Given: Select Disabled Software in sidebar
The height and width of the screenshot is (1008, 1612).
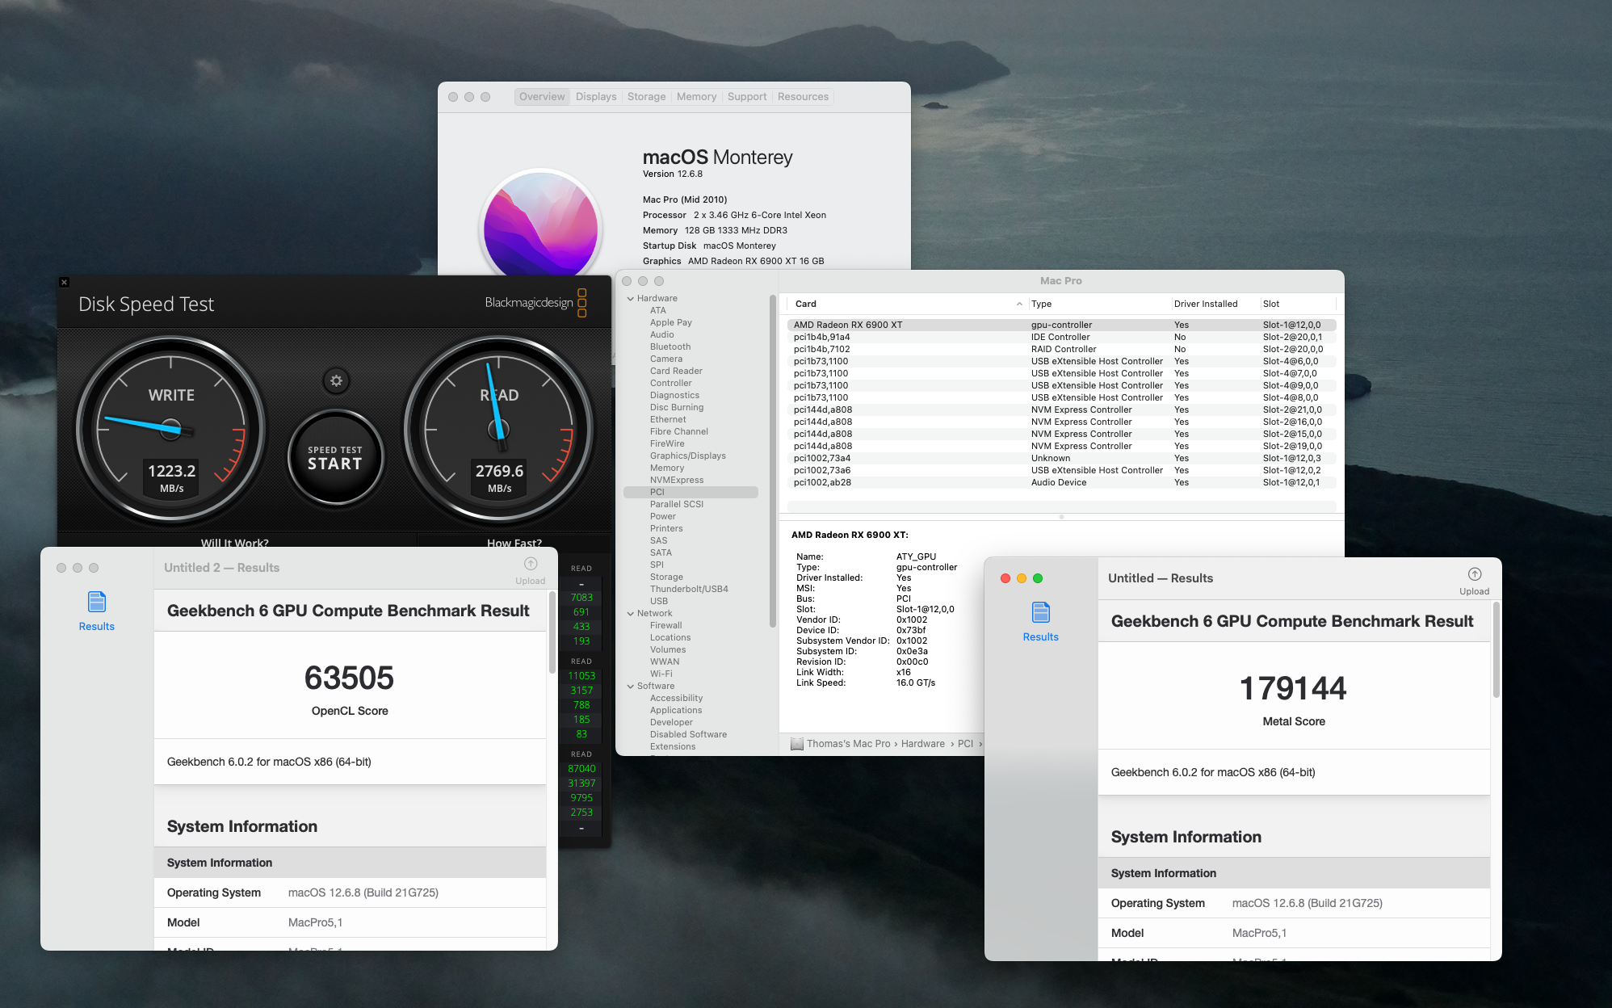Looking at the screenshot, I should click(688, 735).
